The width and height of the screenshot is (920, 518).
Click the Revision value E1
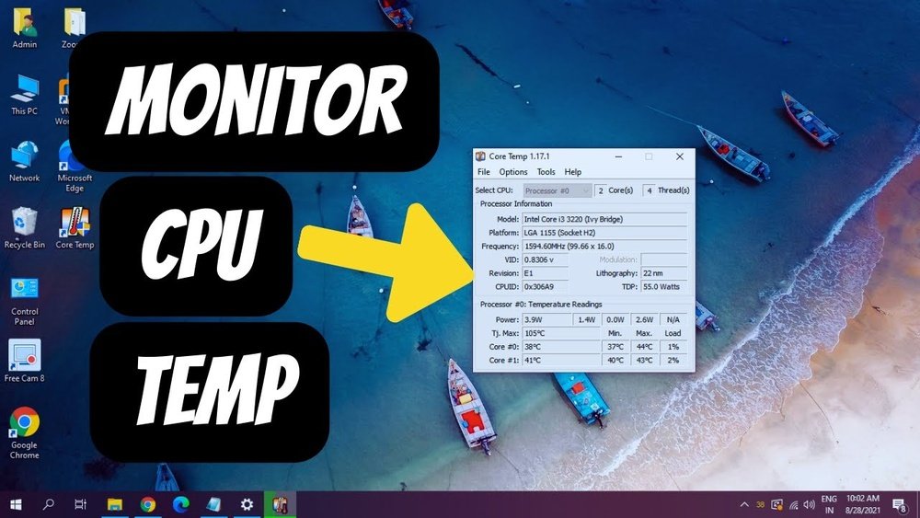pos(546,273)
